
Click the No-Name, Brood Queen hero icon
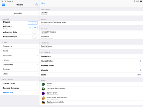43,89
